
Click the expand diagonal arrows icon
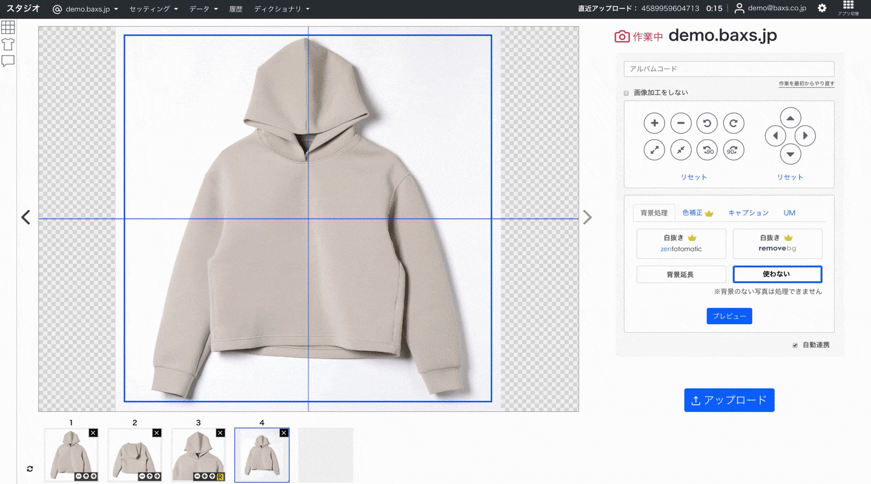(654, 150)
